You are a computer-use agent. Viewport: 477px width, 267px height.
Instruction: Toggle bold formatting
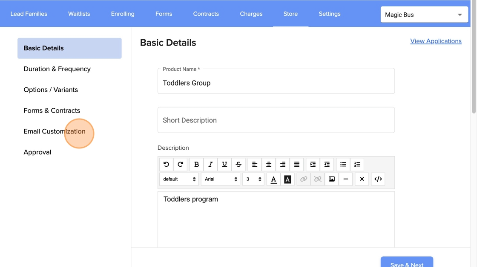click(196, 164)
